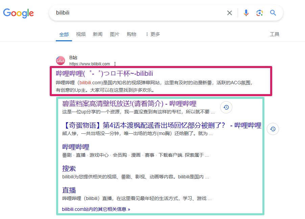The height and width of the screenshot is (219, 305).
Task: Open the 工具 search tools
Action: pos(275,34)
